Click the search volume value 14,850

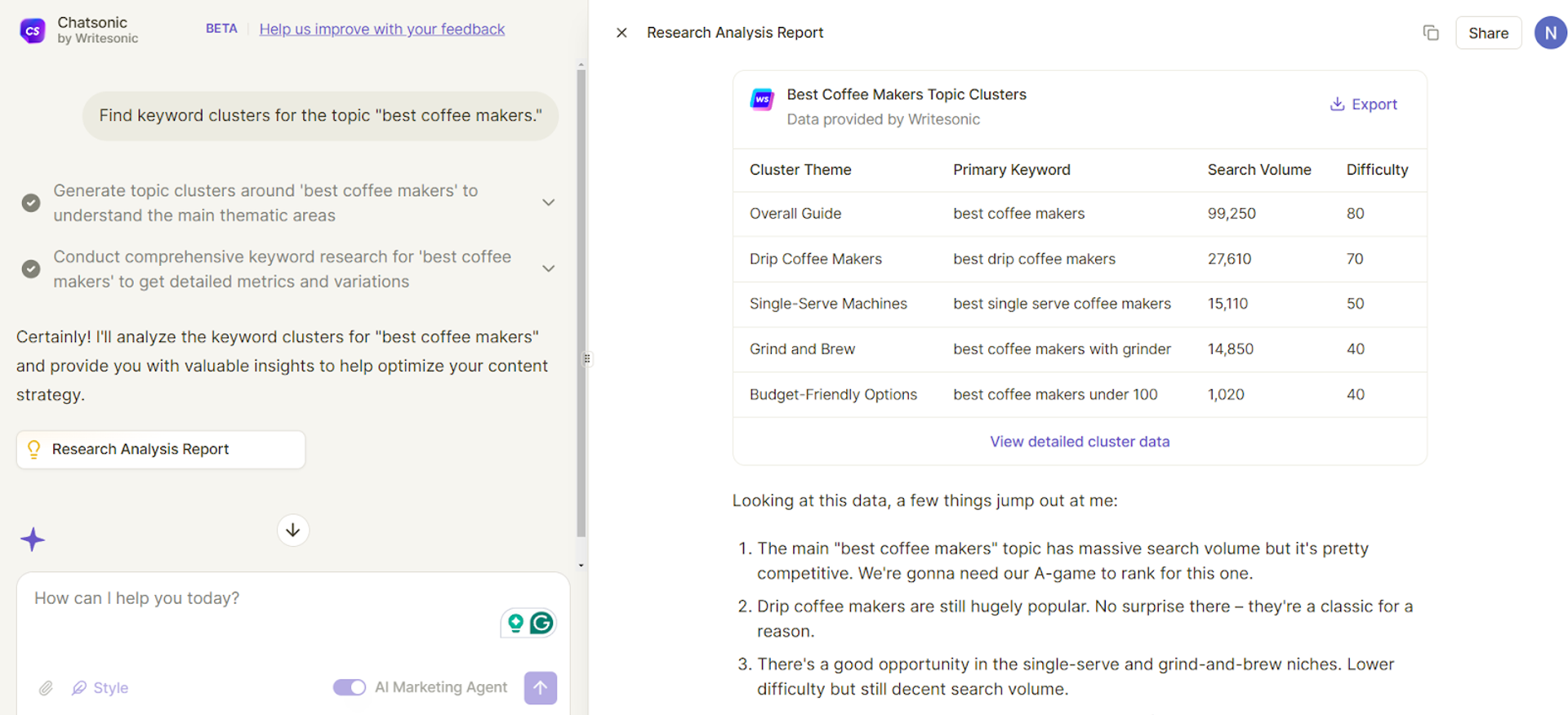click(x=1231, y=349)
